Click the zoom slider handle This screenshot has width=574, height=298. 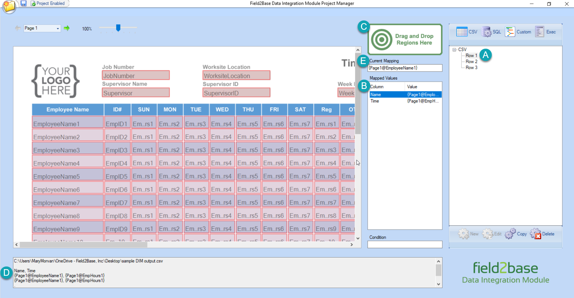(x=118, y=28)
